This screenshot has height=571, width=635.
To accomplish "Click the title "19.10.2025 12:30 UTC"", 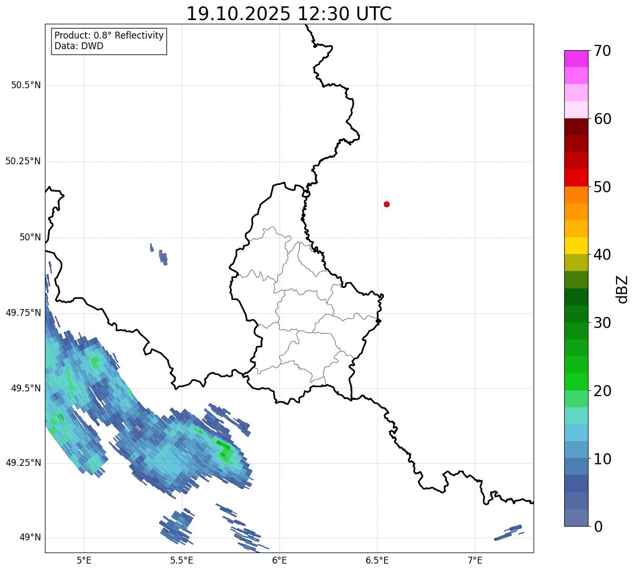I will (x=289, y=14).
